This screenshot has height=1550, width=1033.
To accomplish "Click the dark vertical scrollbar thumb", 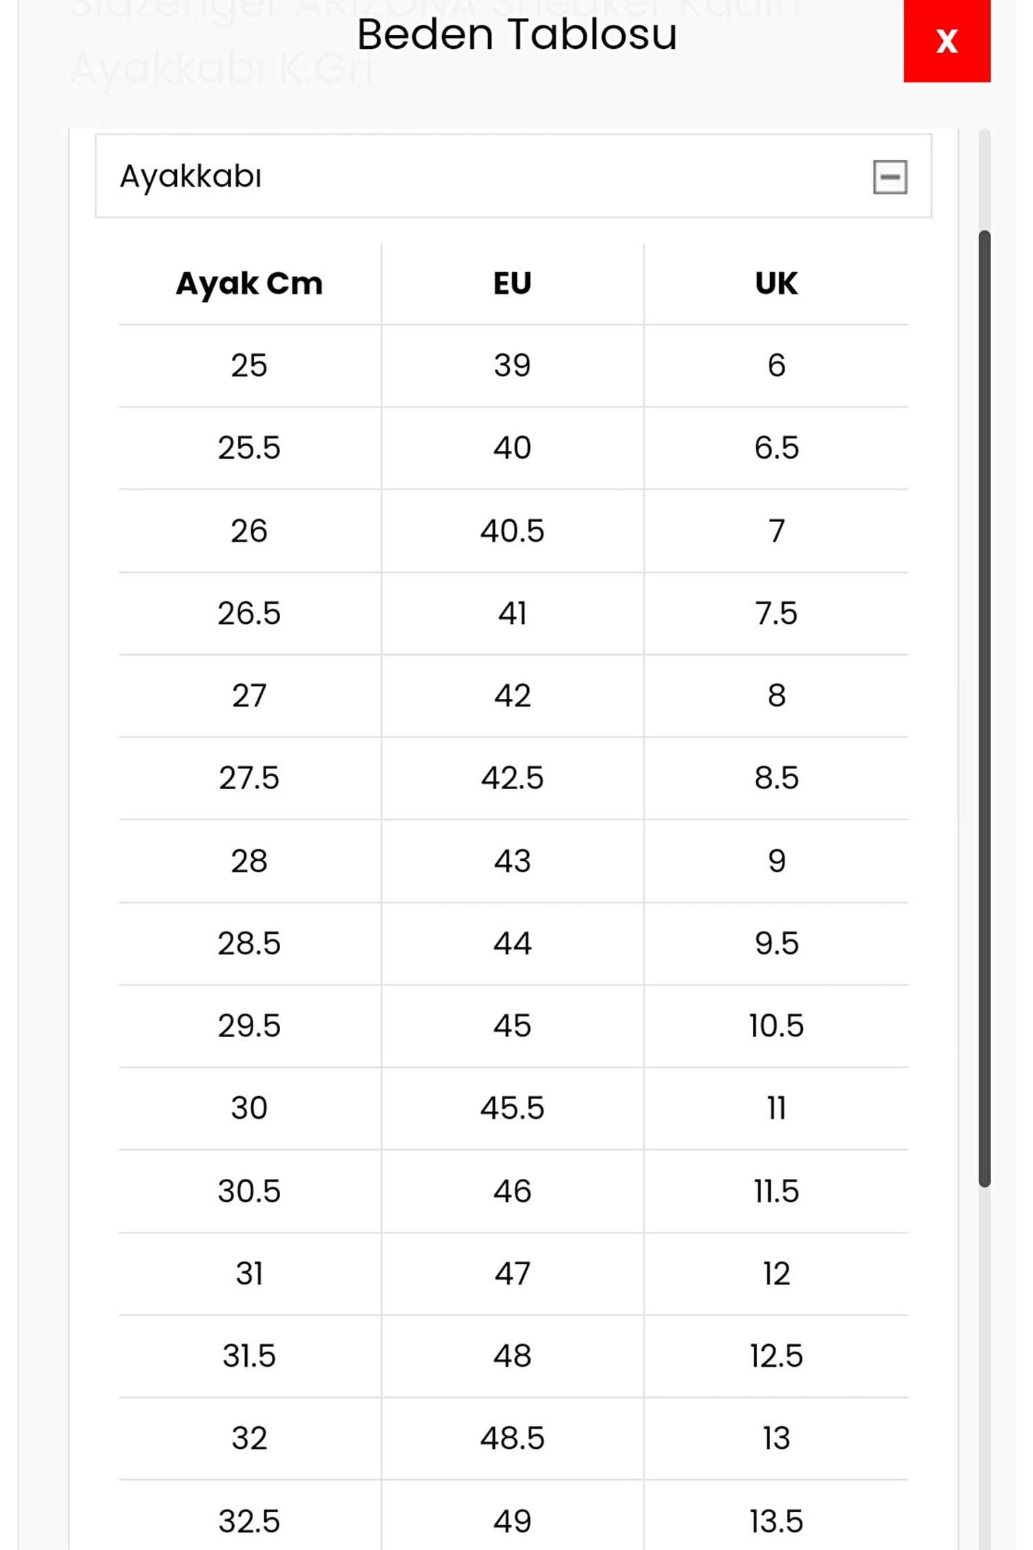I will coord(984,708).
